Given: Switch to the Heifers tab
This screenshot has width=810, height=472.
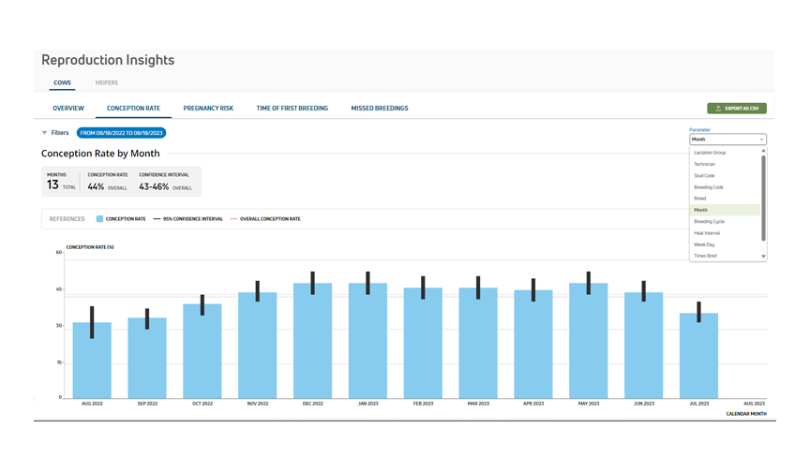Looking at the screenshot, I should click(107, 82).
